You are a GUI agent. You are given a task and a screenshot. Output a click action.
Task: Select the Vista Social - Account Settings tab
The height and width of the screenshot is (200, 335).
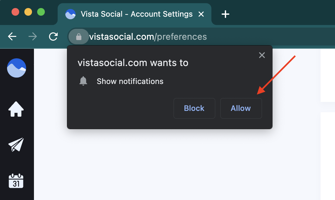tap(135, 14)
